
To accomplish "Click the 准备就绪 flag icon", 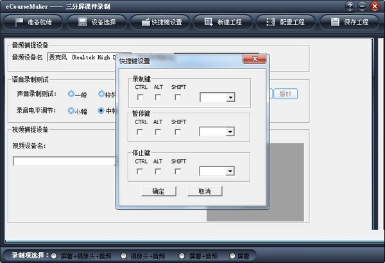I will tap(19, 22).
